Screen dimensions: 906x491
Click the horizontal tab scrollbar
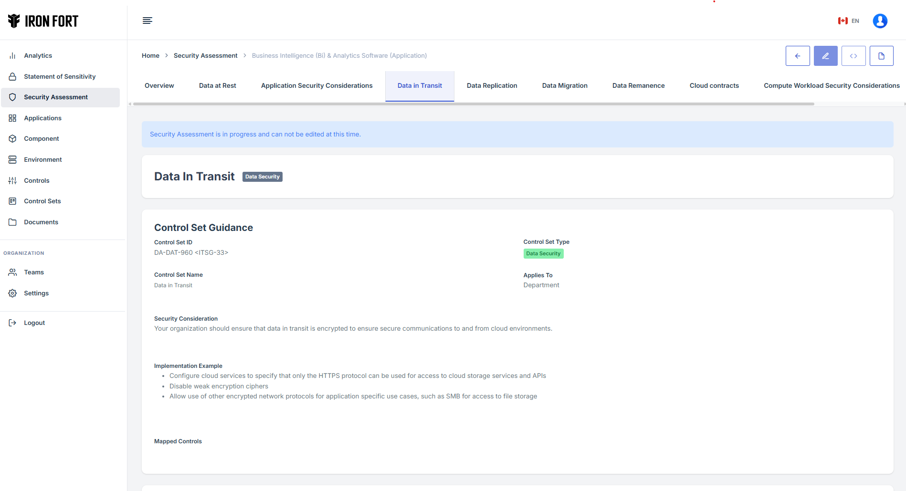pyautogui.click(x=473, y=104)
